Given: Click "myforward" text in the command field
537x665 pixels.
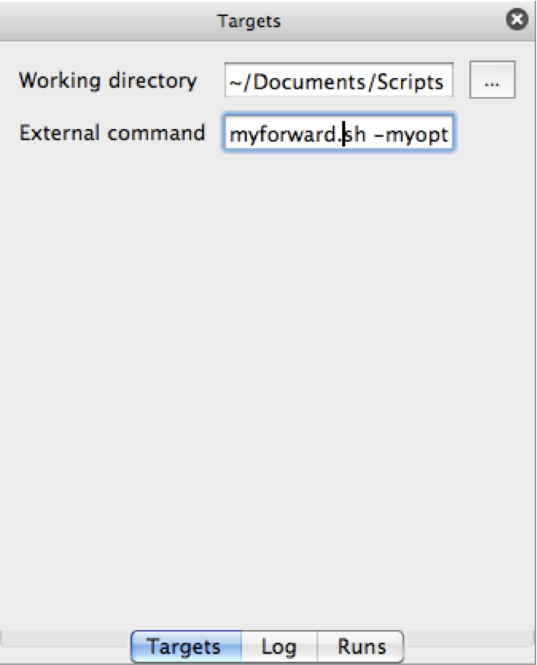Looking at the screenshot, I should [283, 136].
